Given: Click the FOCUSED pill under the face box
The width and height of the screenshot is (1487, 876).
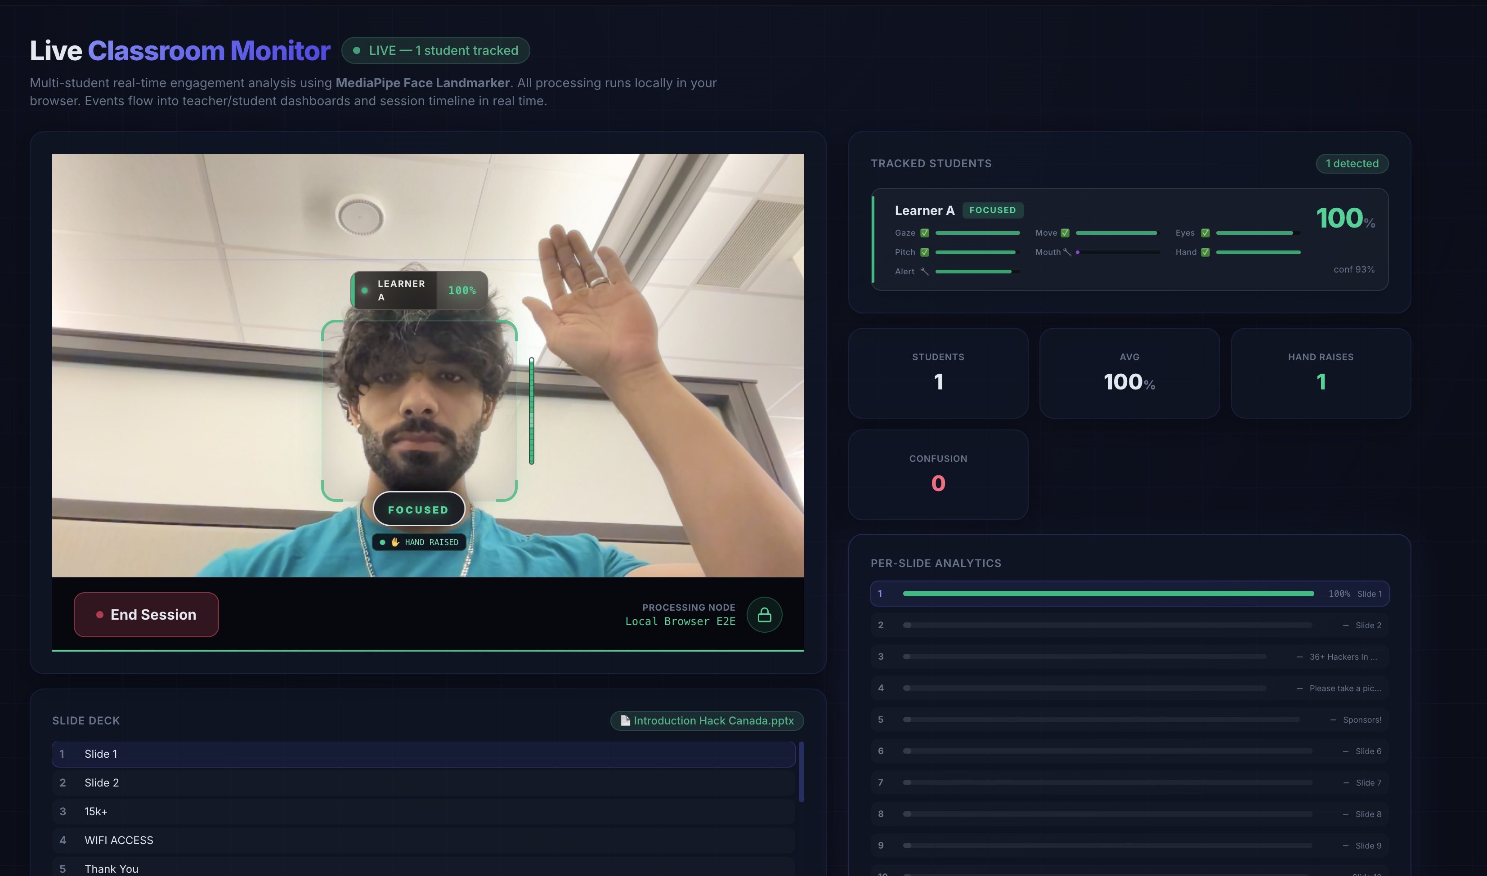Looking at the screenshot, I should click(x=419, y=510).
